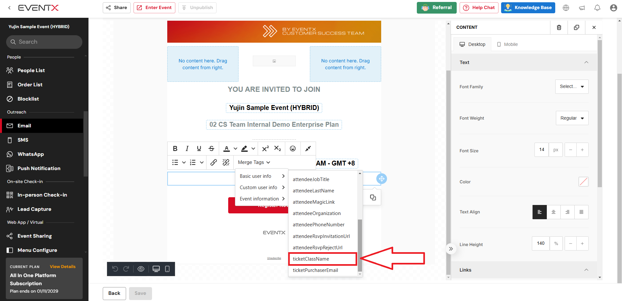Click the highlight color marker icon
This screenshot has width=622, height=301.
(x=244, y=148)
